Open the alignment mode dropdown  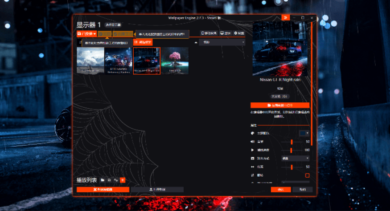click(295, 158)
